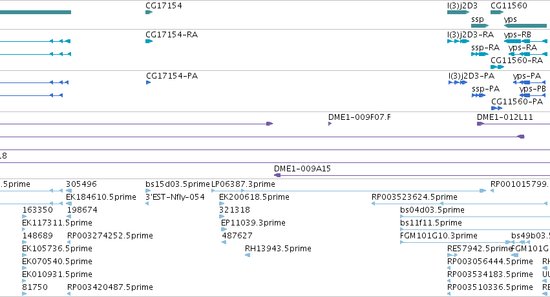
Task: Open the DME1-009A15 clone label
Action: click(x=302, y=169)
